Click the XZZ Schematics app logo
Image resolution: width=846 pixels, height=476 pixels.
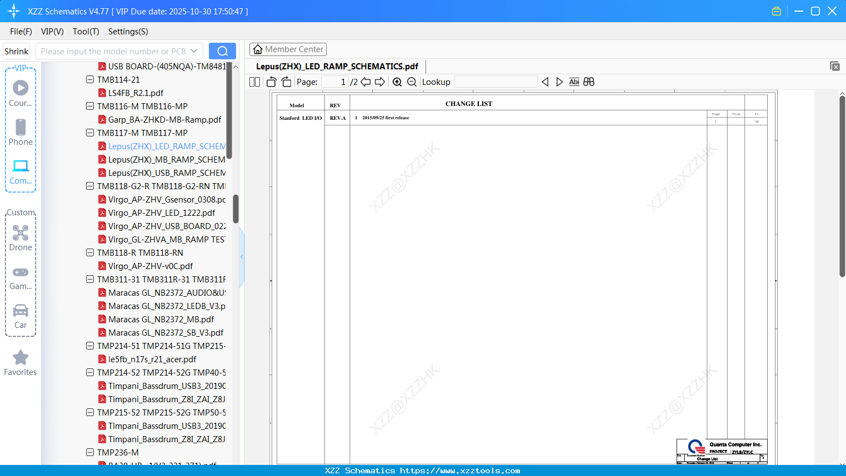14,11
